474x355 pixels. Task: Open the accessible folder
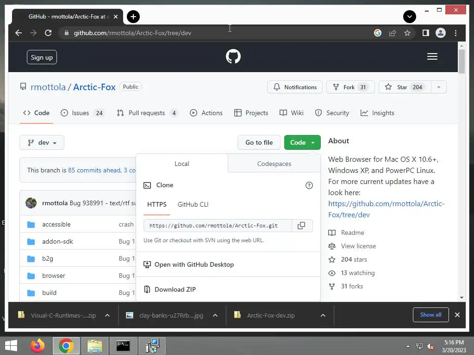(x=56, y=224)
